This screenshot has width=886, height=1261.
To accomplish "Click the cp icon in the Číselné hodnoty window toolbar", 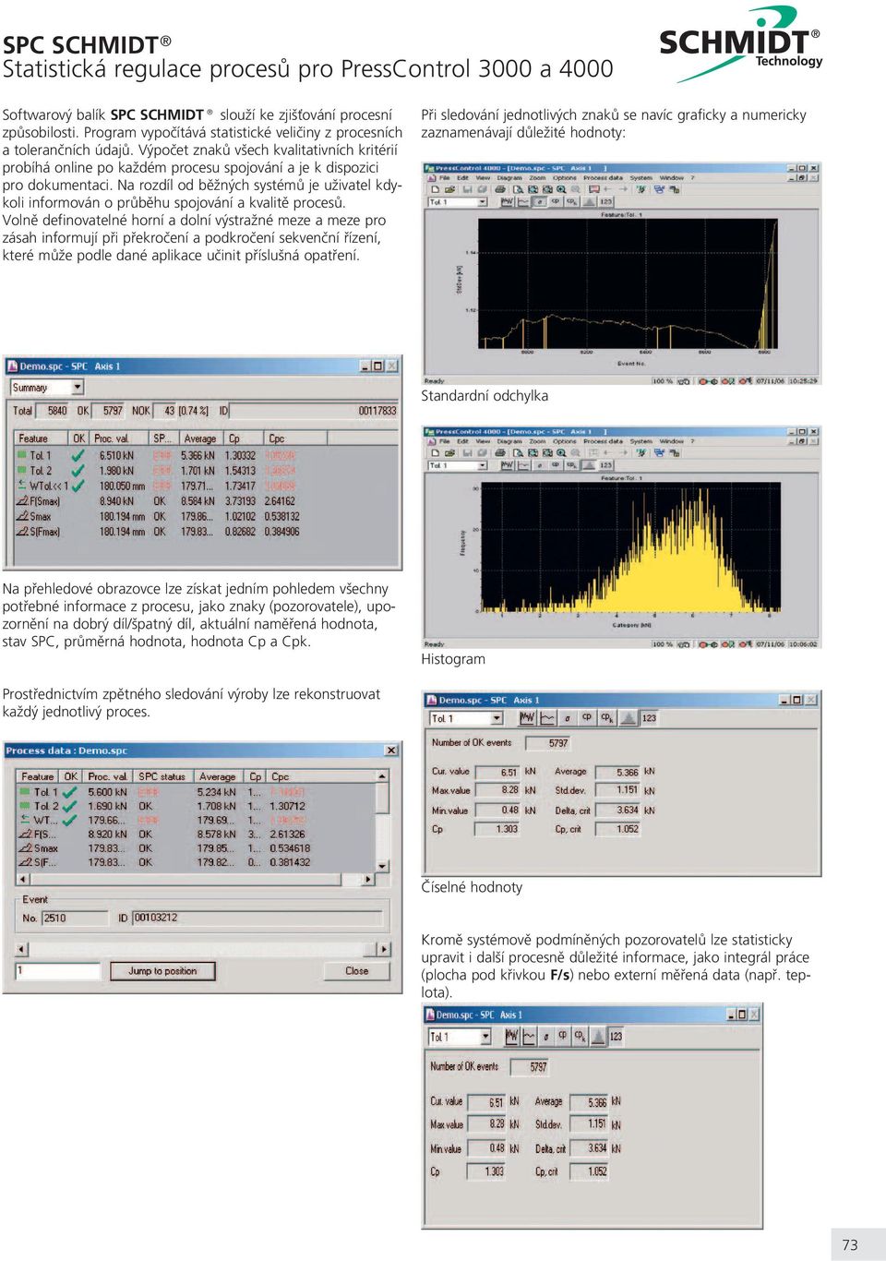I will point(587,717).
